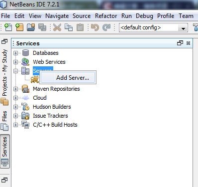Click the Redo arrow icon

pyautogui.click(x=106, y=27)
